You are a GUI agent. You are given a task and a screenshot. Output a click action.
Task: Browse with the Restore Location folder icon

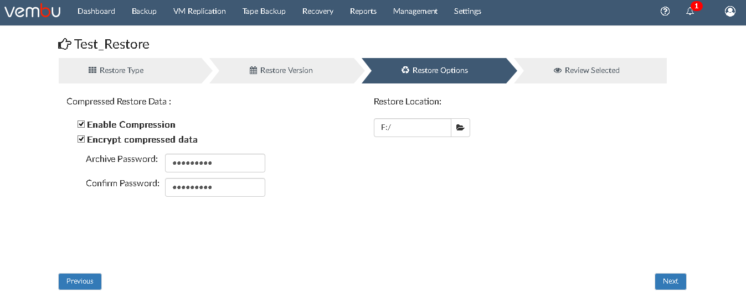point(460,128)
